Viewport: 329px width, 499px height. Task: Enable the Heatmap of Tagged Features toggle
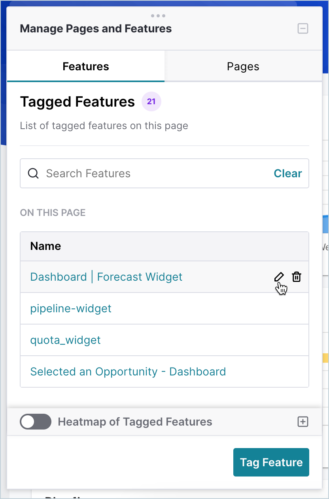click(36, 422)
